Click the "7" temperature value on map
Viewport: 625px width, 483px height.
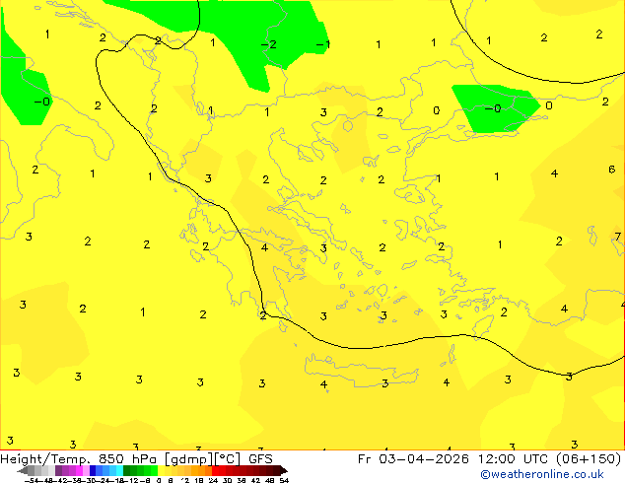[x=617, y=238]
